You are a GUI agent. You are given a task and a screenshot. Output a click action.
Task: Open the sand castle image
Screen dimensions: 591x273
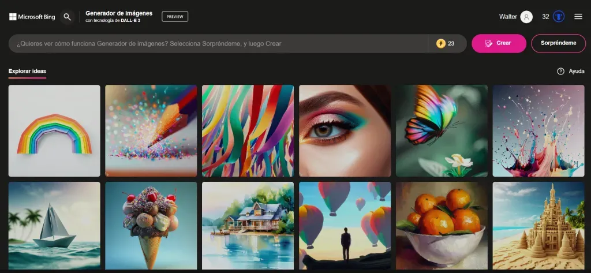point(538,226)
